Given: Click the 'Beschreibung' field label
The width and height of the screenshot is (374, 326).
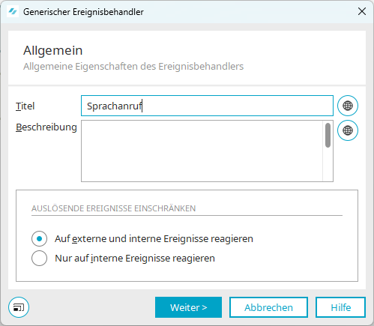Looking at the screenshot, I should click(46, 127).
